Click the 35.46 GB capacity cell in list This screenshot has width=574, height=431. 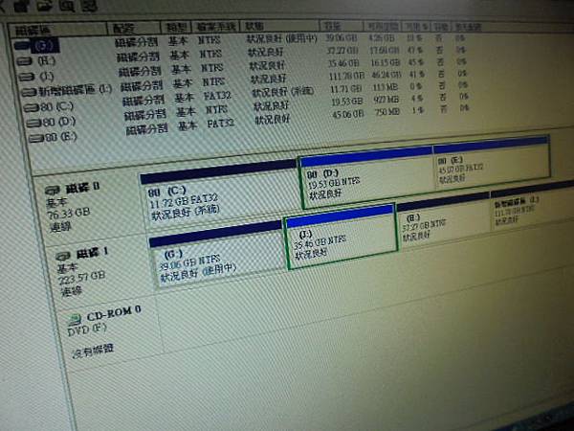pyautogui.click(x=343, y=62)
